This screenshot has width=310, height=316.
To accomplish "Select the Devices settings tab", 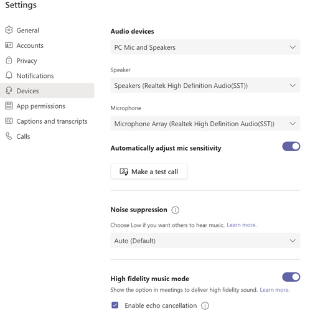I will (x=47, y=91).
